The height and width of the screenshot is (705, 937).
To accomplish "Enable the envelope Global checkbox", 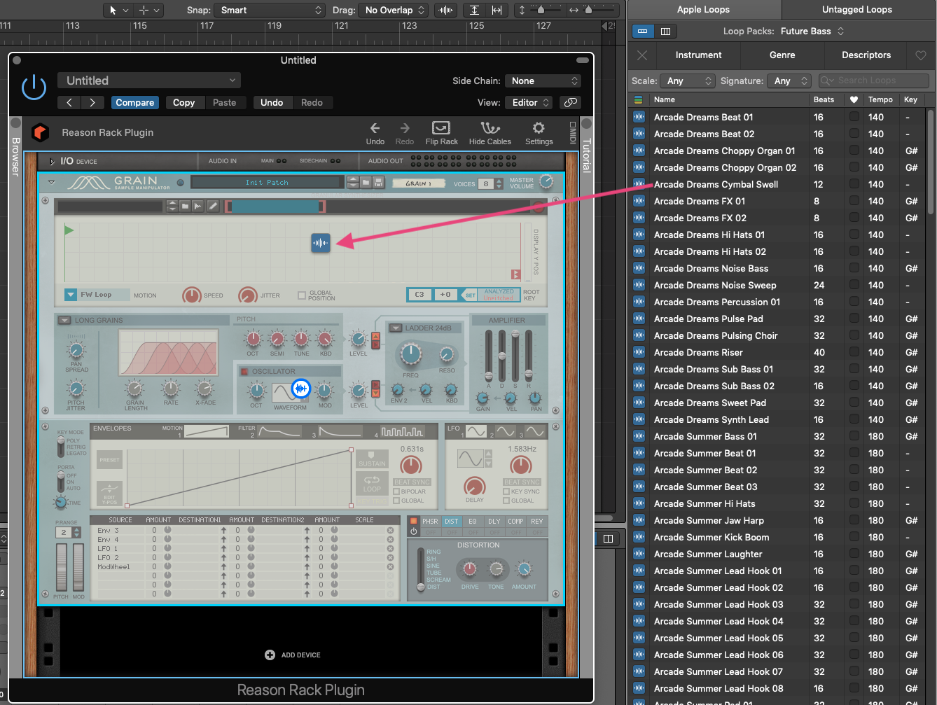I will pyautogui.click(x=396, y=501).
